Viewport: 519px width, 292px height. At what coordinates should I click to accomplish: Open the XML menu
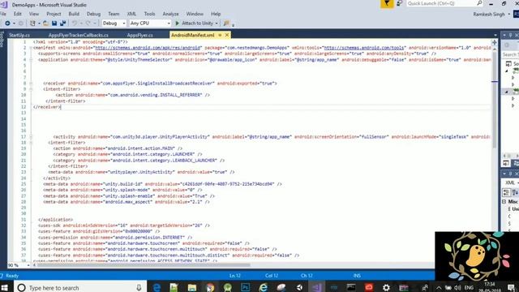[x=131, y=14]
